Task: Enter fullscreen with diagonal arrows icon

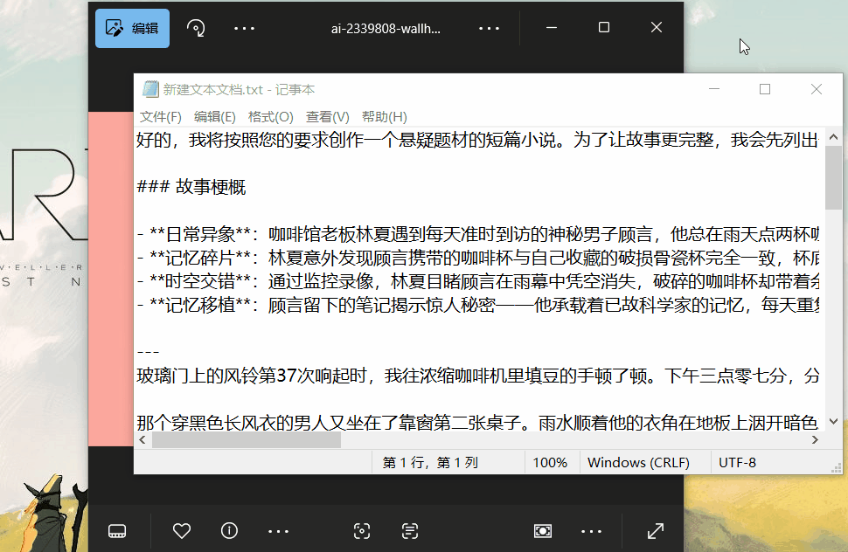Action: pyautogui.click(x=656, y=530)
